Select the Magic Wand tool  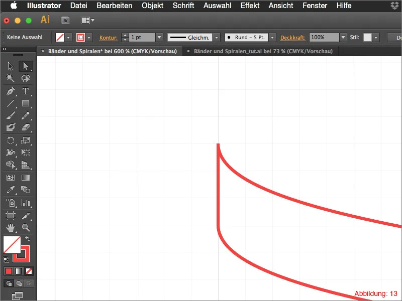pyautogui.click(x=11, y=78)
